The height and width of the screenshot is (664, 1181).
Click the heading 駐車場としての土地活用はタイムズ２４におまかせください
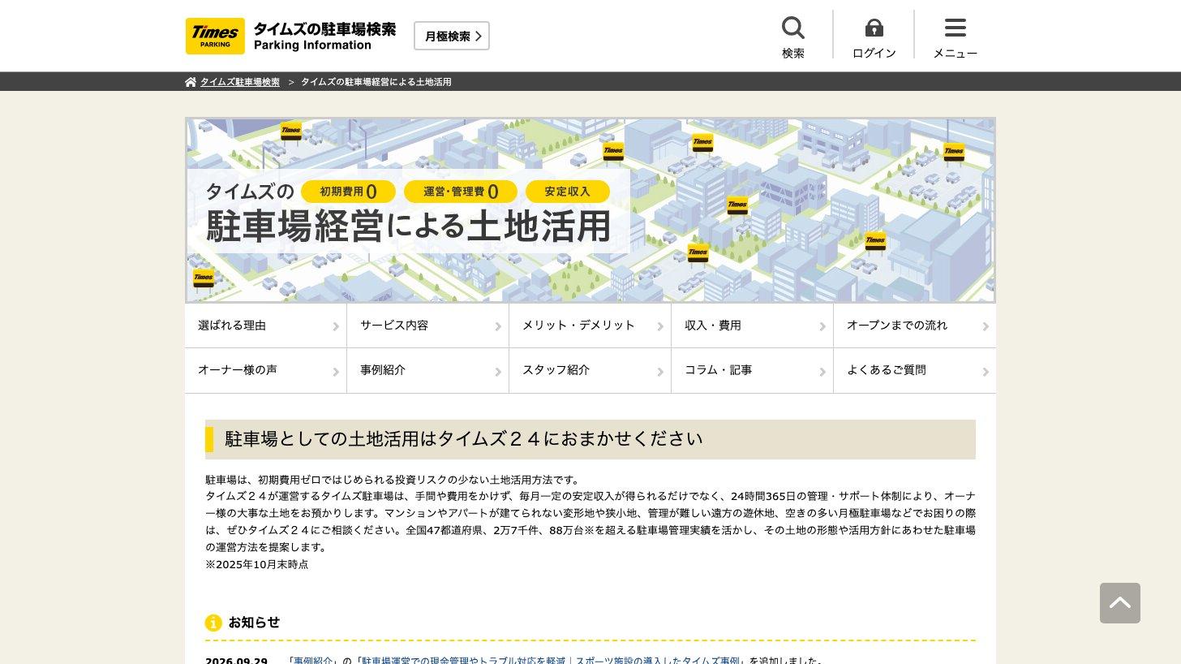pos(590,439)
